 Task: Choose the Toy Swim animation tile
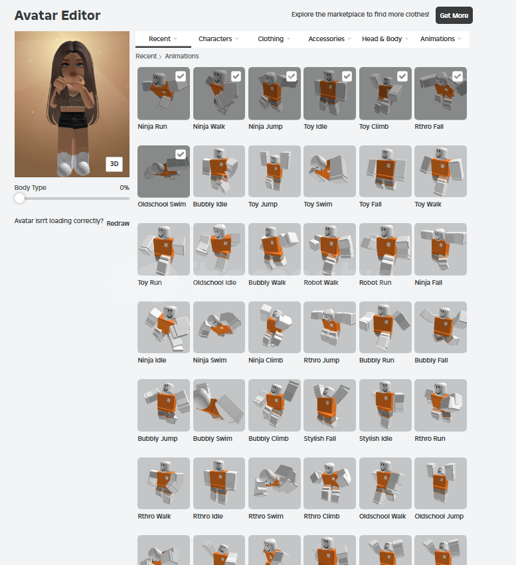[x=329, y=171]
